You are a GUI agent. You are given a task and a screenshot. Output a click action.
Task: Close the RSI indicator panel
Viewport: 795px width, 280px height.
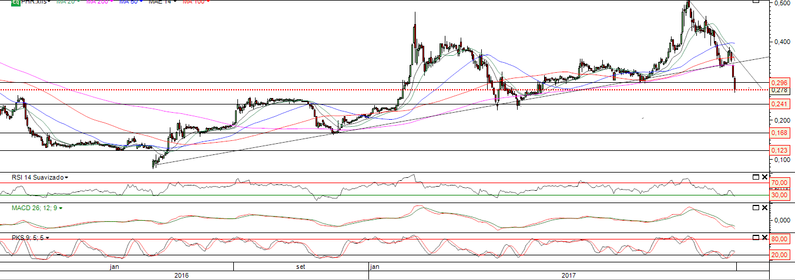764,177
